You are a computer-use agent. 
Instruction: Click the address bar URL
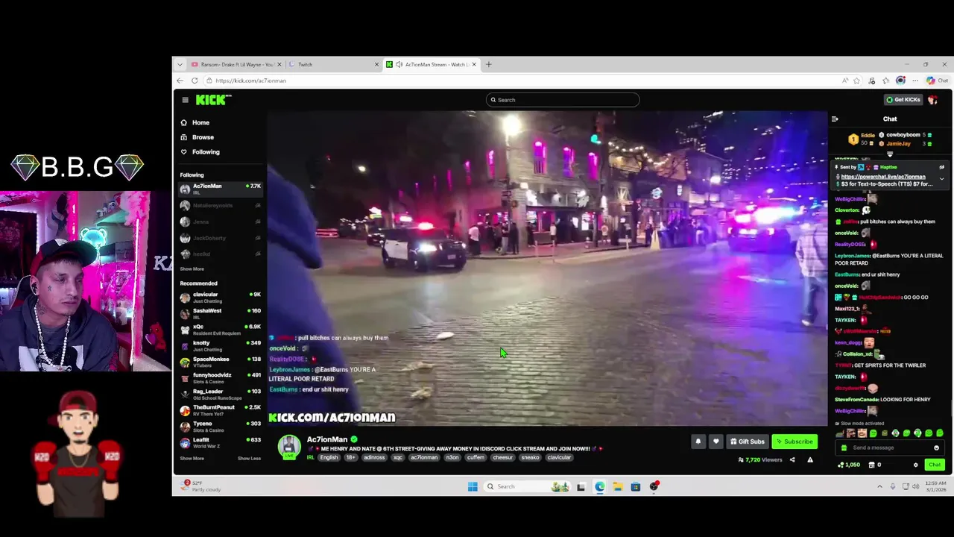250,81
